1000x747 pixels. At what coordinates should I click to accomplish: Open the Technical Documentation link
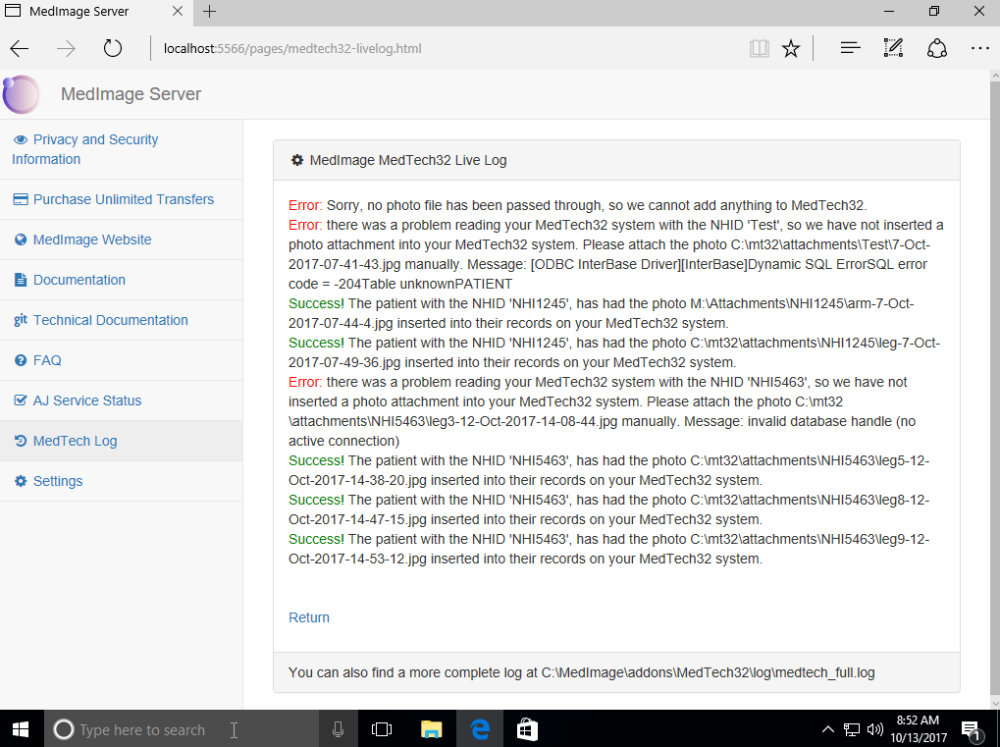(x=110, y=320)
